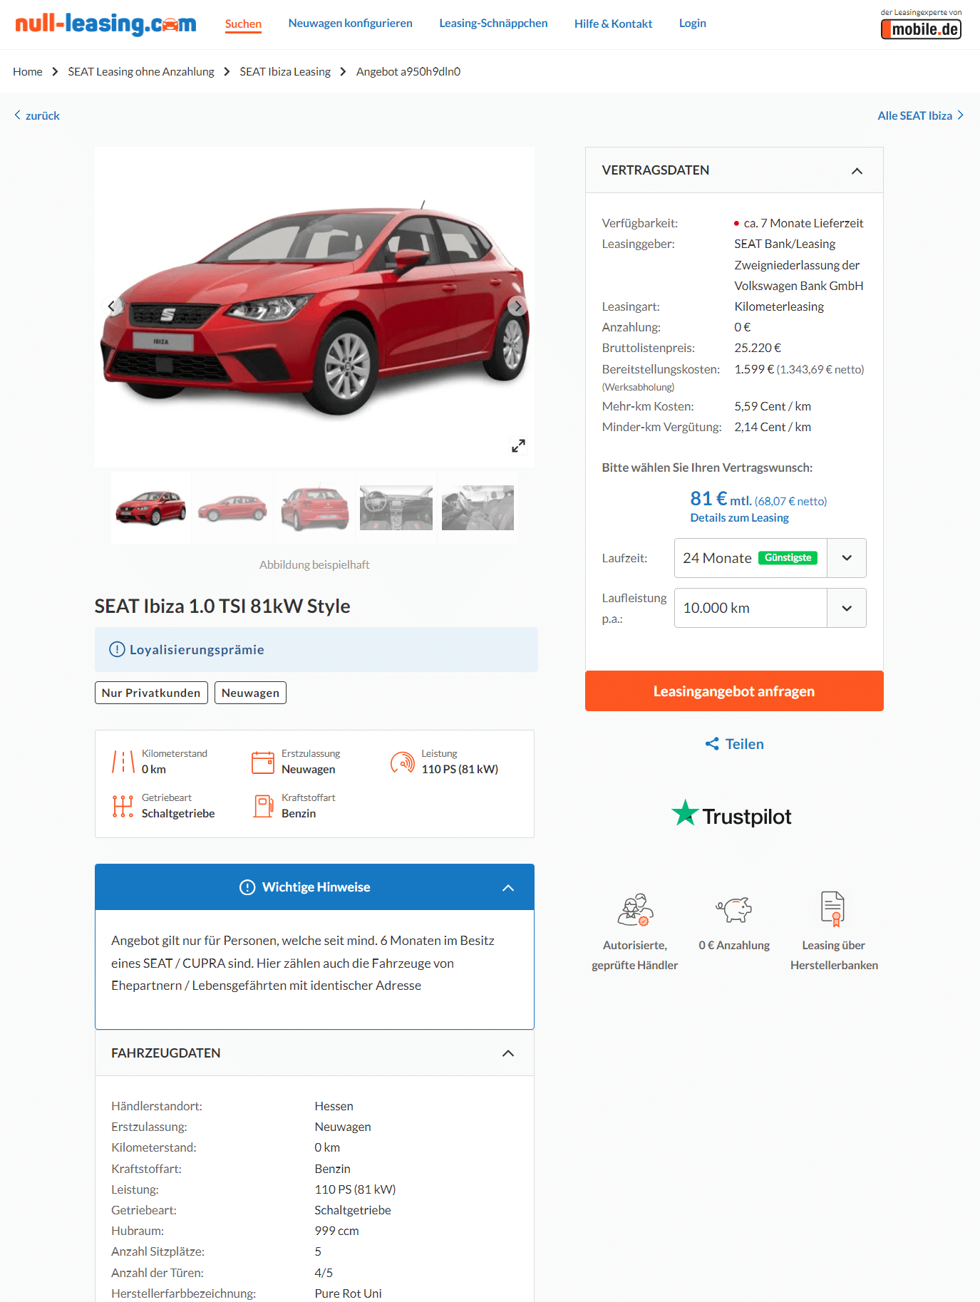Image resolution: width=980 pixels, height=1302 pixels.
Task: Select the dashboard interior thumbnail
Action: point(396,508)
